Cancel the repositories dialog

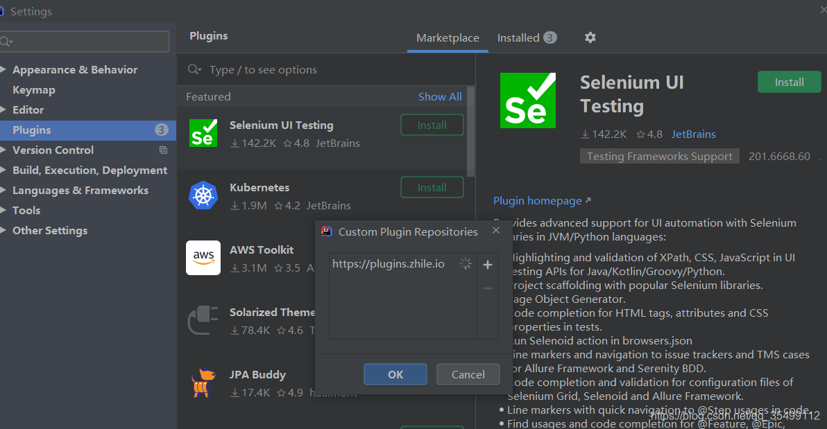tap(468, 374)
